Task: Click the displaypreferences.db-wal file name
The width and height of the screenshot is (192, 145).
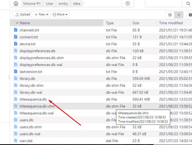Action: [41, 65]
